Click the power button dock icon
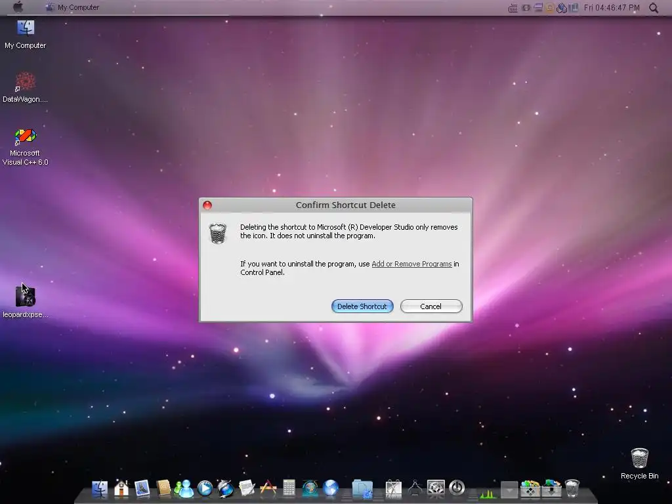 click(457, 488)
